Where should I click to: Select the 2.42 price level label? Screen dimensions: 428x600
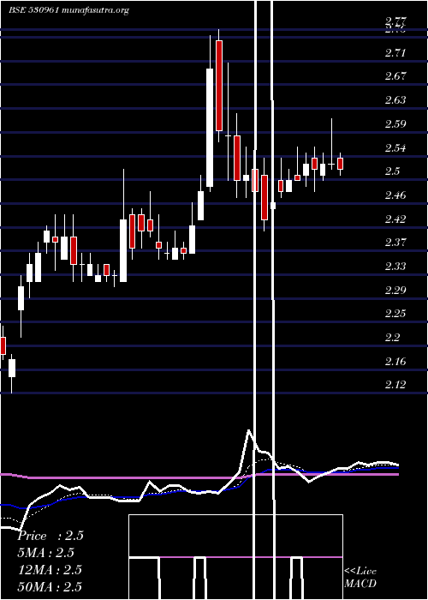[x=395, y=219]
